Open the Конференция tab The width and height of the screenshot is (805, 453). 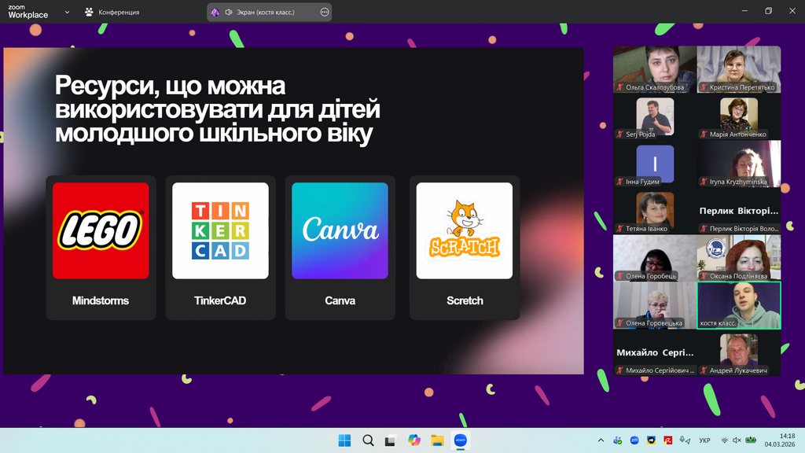112,12
